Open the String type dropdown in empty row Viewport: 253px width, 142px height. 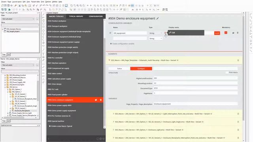[x=155, y=39]
